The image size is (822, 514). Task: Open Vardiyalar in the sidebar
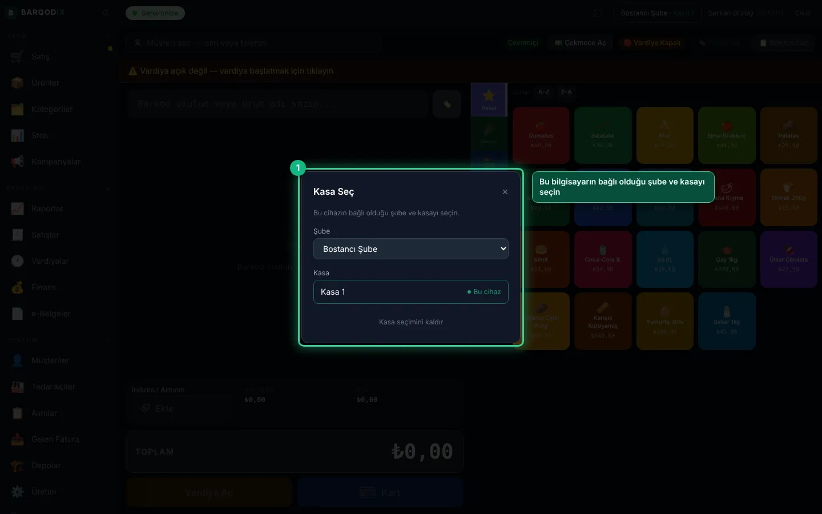point(59,261)
